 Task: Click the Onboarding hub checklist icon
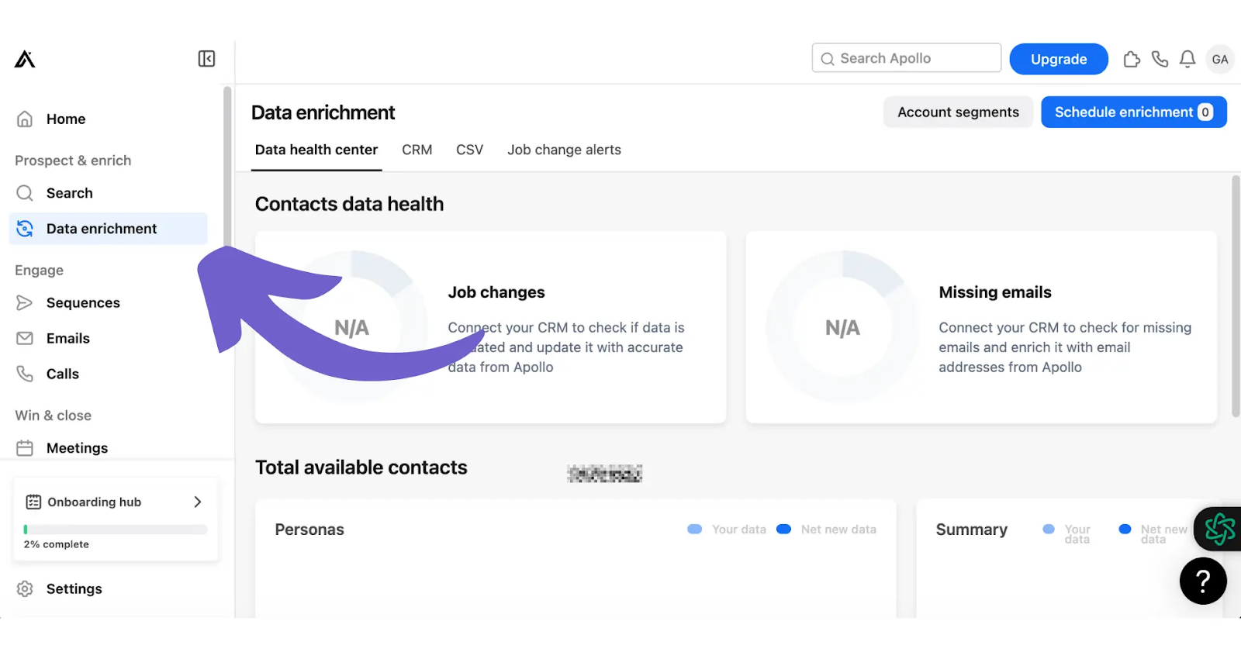[x=33, y=502]
